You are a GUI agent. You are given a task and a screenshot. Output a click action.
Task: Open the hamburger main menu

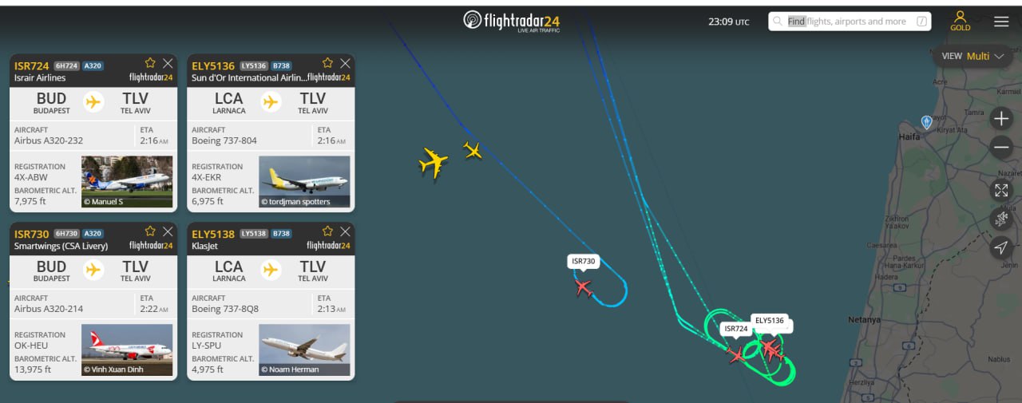(x=1001, y=22)
